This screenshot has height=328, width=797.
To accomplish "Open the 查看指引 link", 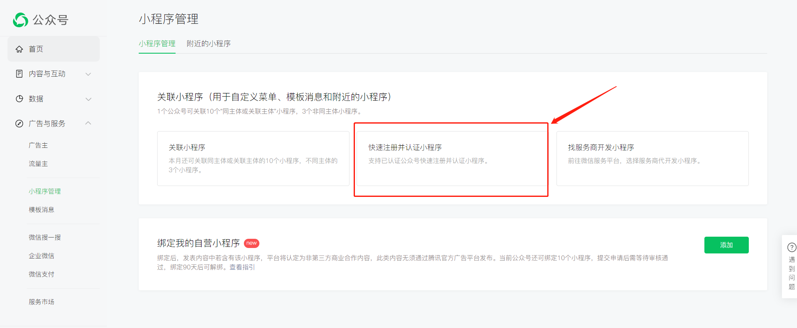I will [242, 267].
